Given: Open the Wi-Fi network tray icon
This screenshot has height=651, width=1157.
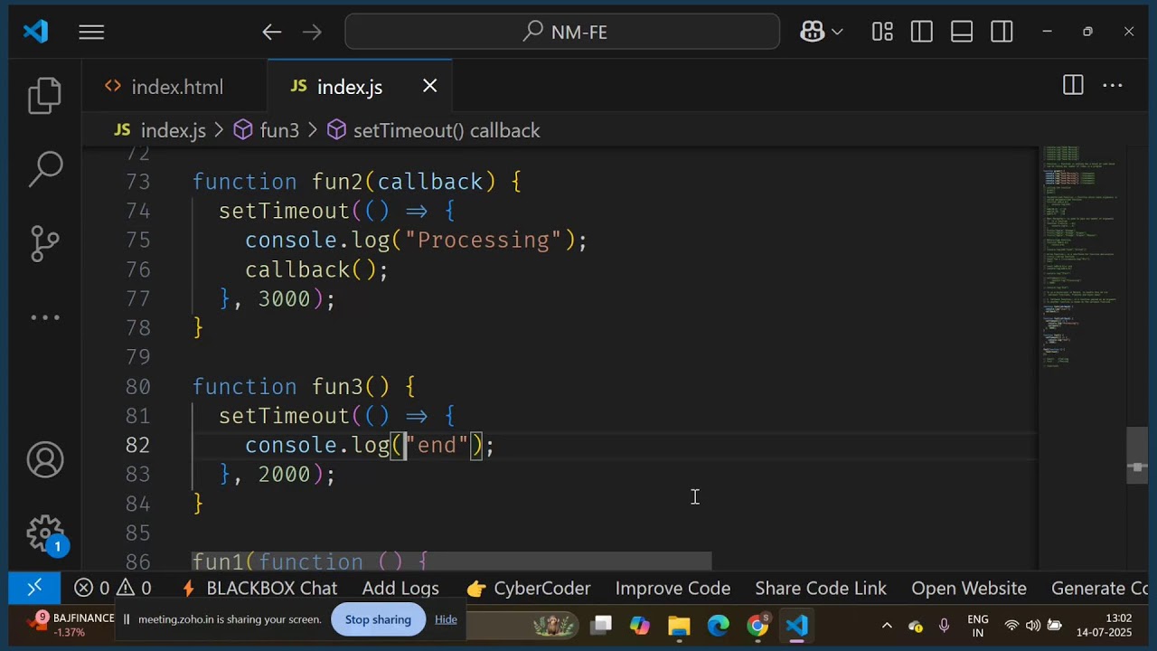Looking at the screenshot, I should point(1011,626).
